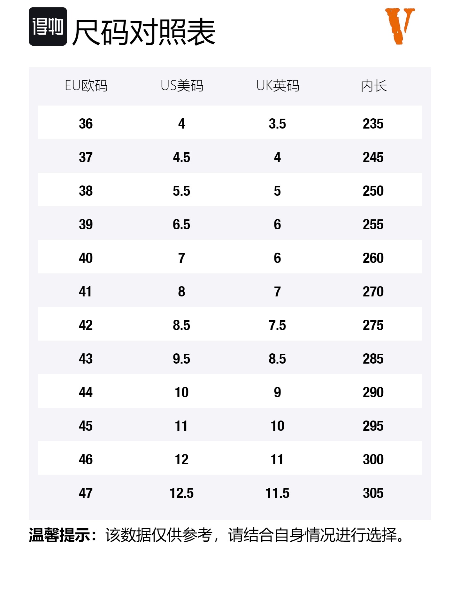Click the UK英码 column header
The width and height of the screenshot is (460, 590).
[x=278, y=86]
